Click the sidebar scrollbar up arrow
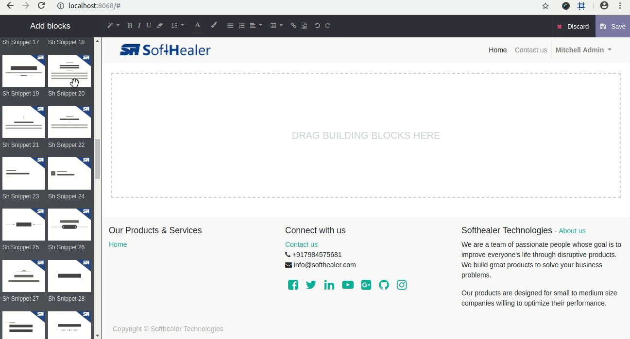 [98, 41]
